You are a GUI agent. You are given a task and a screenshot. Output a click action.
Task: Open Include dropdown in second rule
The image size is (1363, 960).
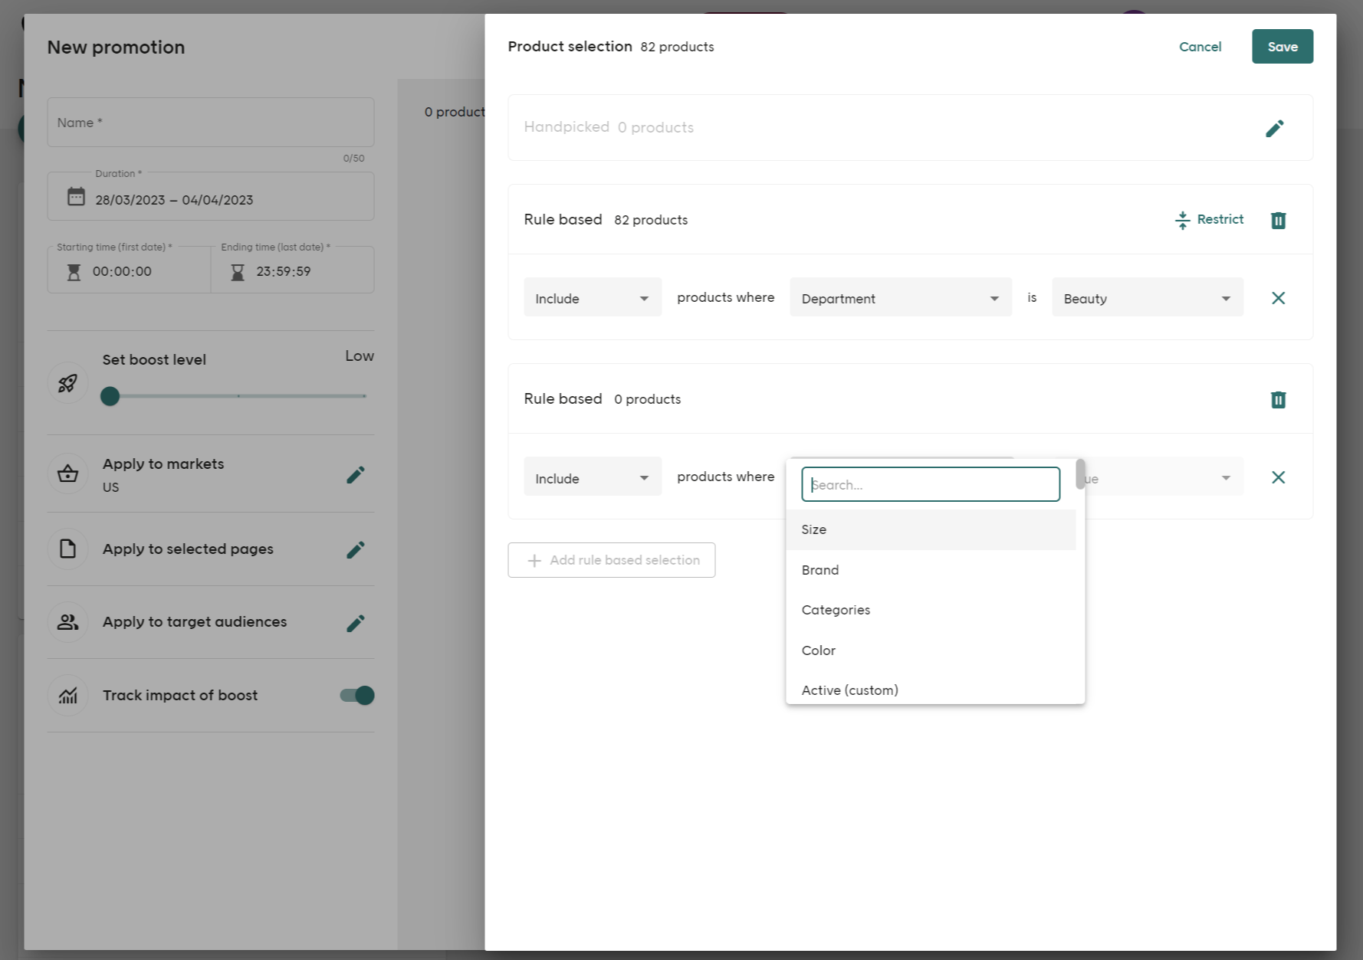[593, 477]
